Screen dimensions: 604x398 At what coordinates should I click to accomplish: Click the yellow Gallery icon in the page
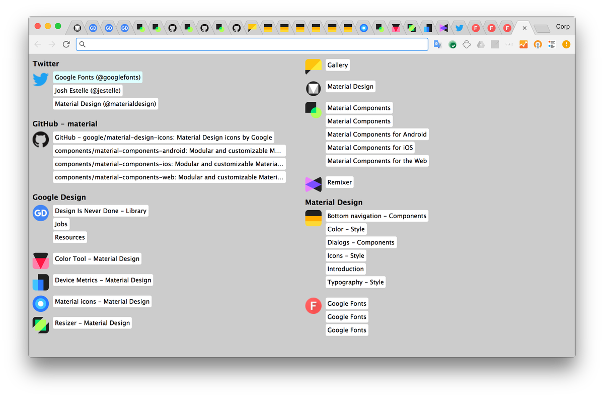(x=313, y=67)
